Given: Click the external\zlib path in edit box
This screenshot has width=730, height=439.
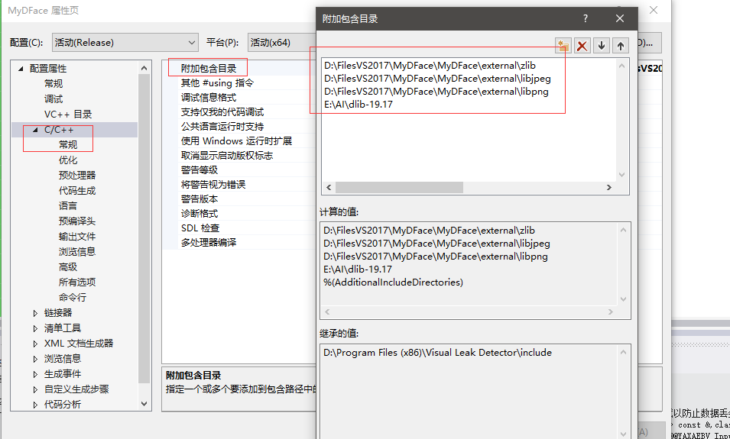Looking at the screenshot, I should [x=430, y=66].
